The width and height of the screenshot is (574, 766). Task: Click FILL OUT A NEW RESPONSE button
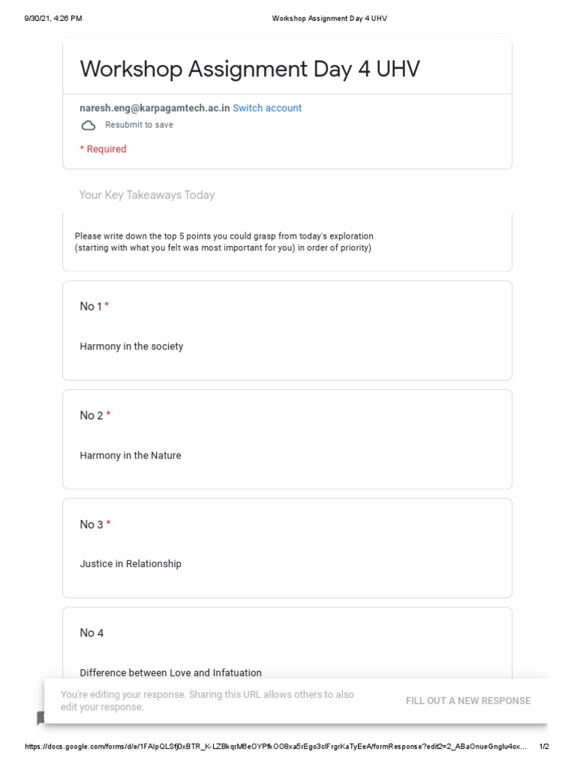[468, 701]
